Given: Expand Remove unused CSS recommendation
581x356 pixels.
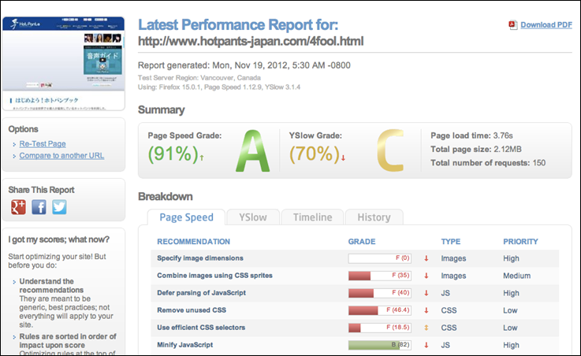Looking at the screenshot, I should 192,310.
